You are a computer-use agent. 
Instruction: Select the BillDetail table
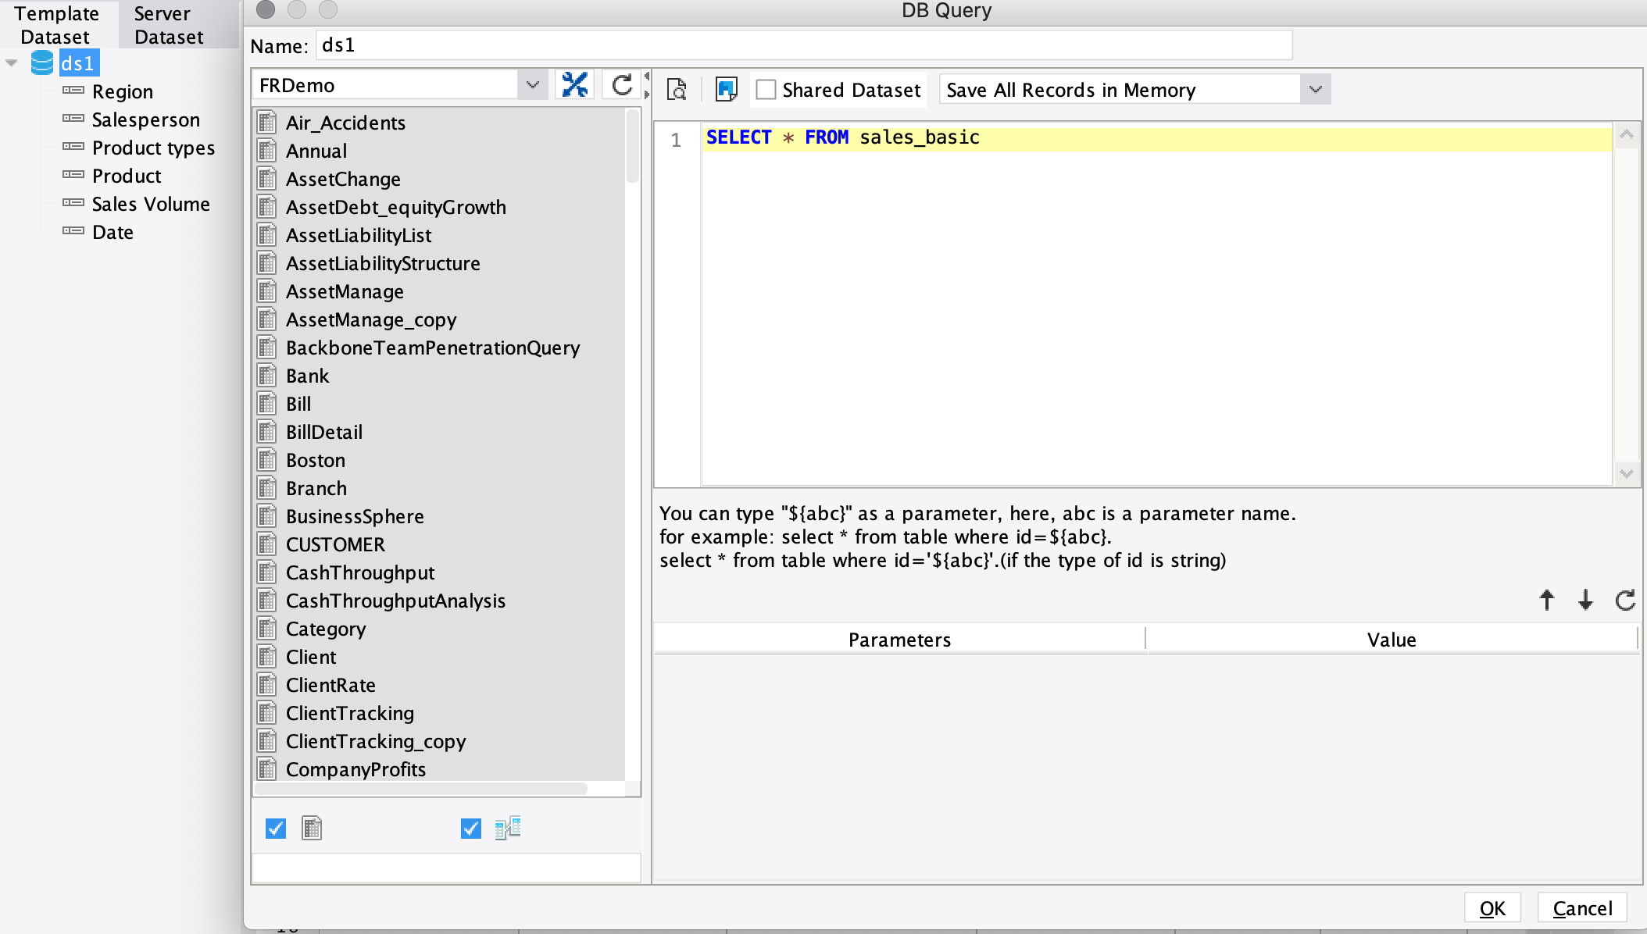click(324, 432)
